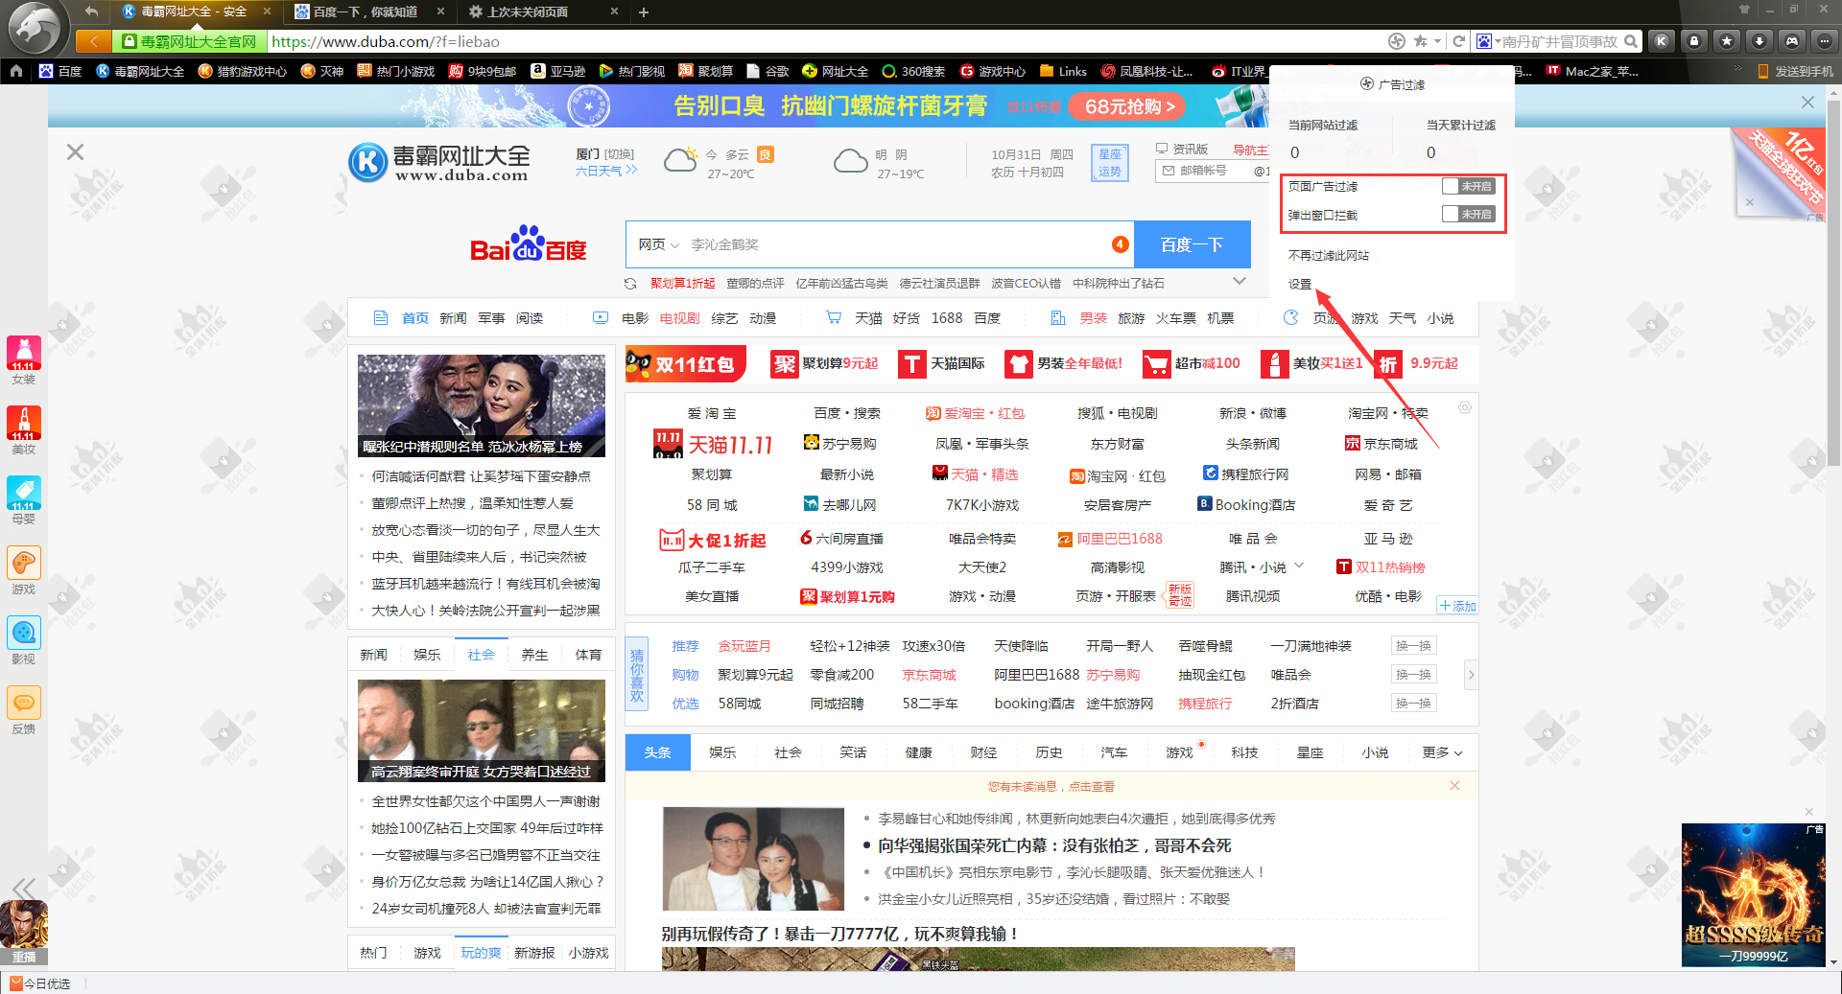The height and width of the screenshot is (994, 1842).
Task: Expand the 更多 news category dropdown
Action: coord(1438,752)
